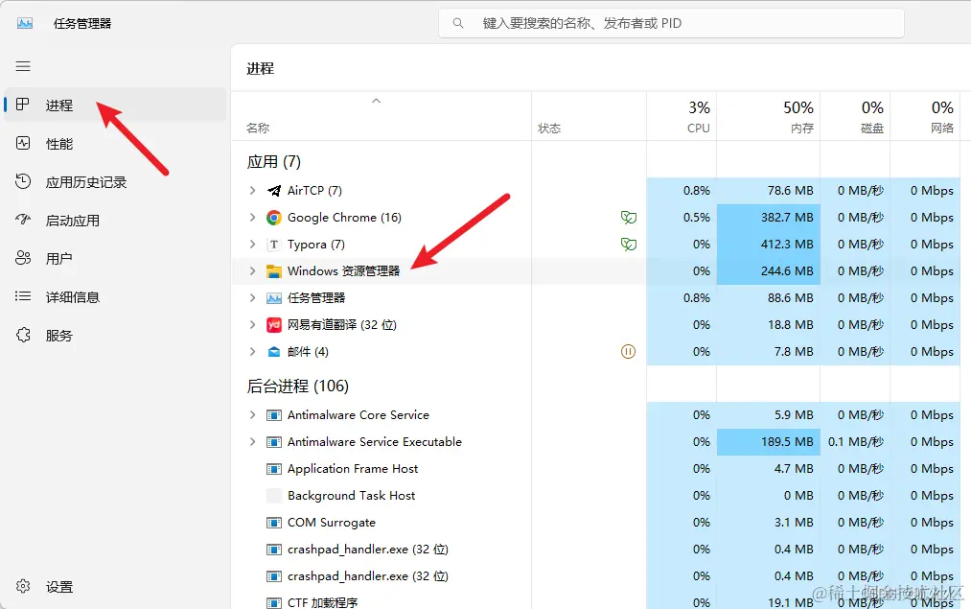Viewport: 971px width, 609px height.
Task: Expand the Antimalware Service Executable row
Action: pyautogui.click(x=252, y=442)
